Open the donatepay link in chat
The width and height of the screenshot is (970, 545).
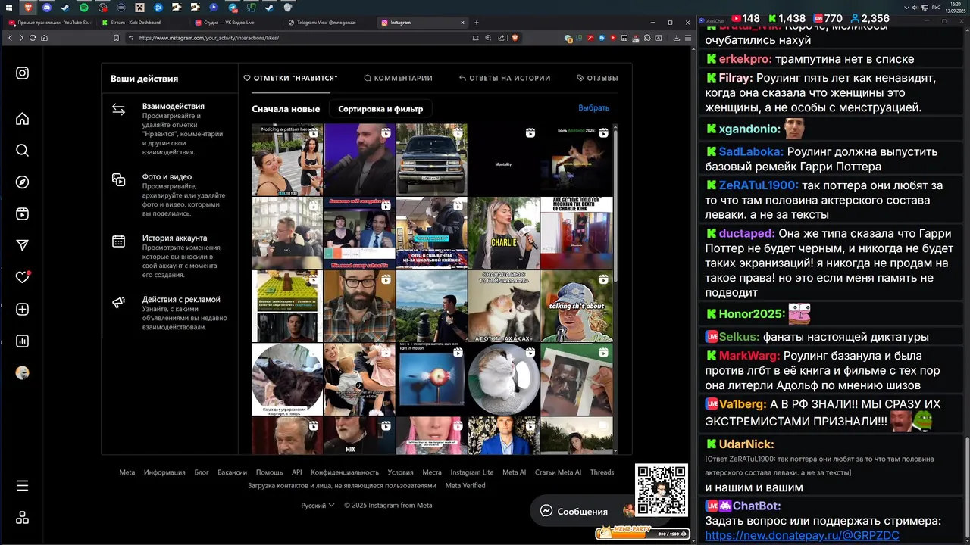click(x=802, y=535)
